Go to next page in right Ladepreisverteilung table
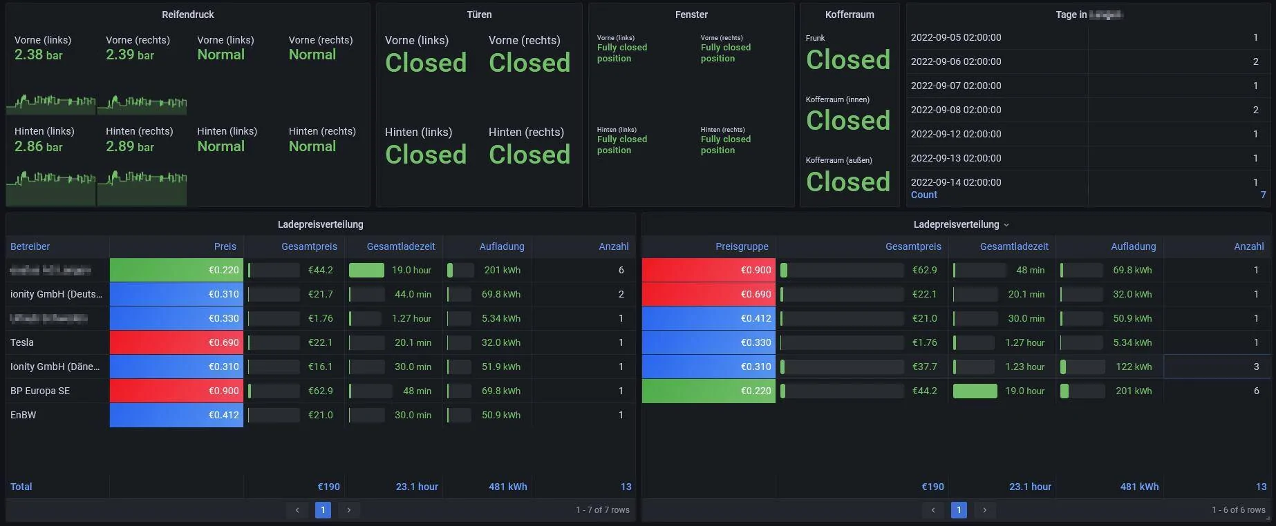The width and height of the screenshot is (1276, 526). [984, 510]
